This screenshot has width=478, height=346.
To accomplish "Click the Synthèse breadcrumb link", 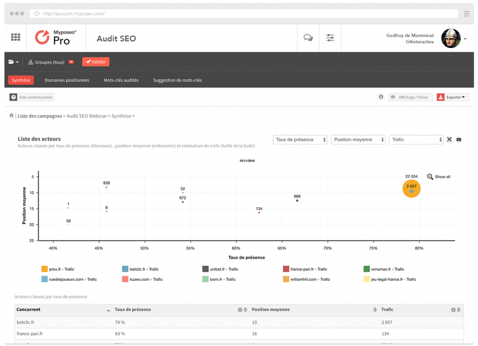I will pyautogui.click(x=121, y=116).
